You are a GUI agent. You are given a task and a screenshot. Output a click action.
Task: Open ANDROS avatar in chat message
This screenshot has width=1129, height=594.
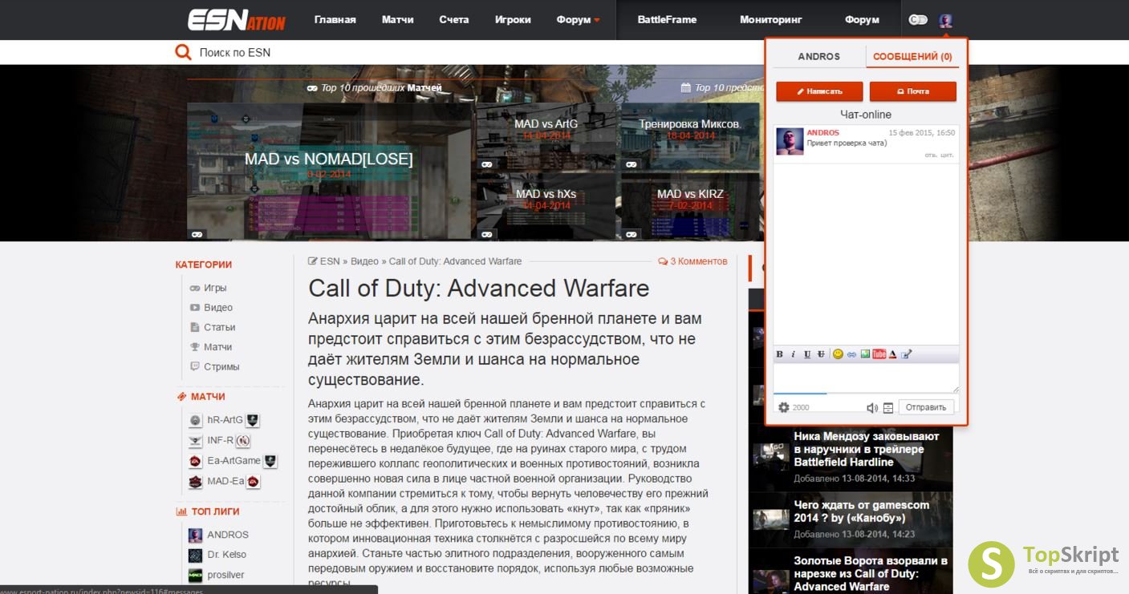click(790, 141)
